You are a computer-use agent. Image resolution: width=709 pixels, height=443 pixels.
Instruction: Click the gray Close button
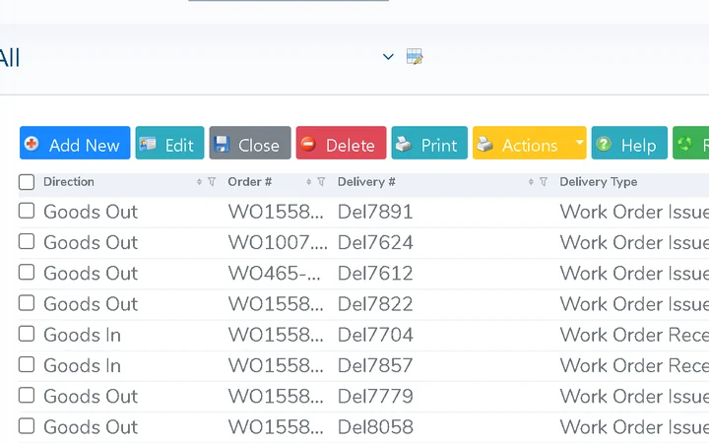[x=250, y=143]
